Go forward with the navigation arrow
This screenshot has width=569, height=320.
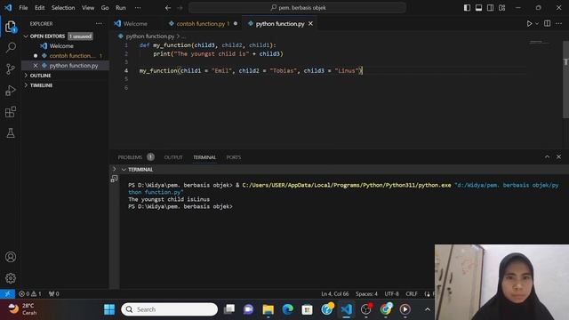pyautogui.click(x=180, y=8)
